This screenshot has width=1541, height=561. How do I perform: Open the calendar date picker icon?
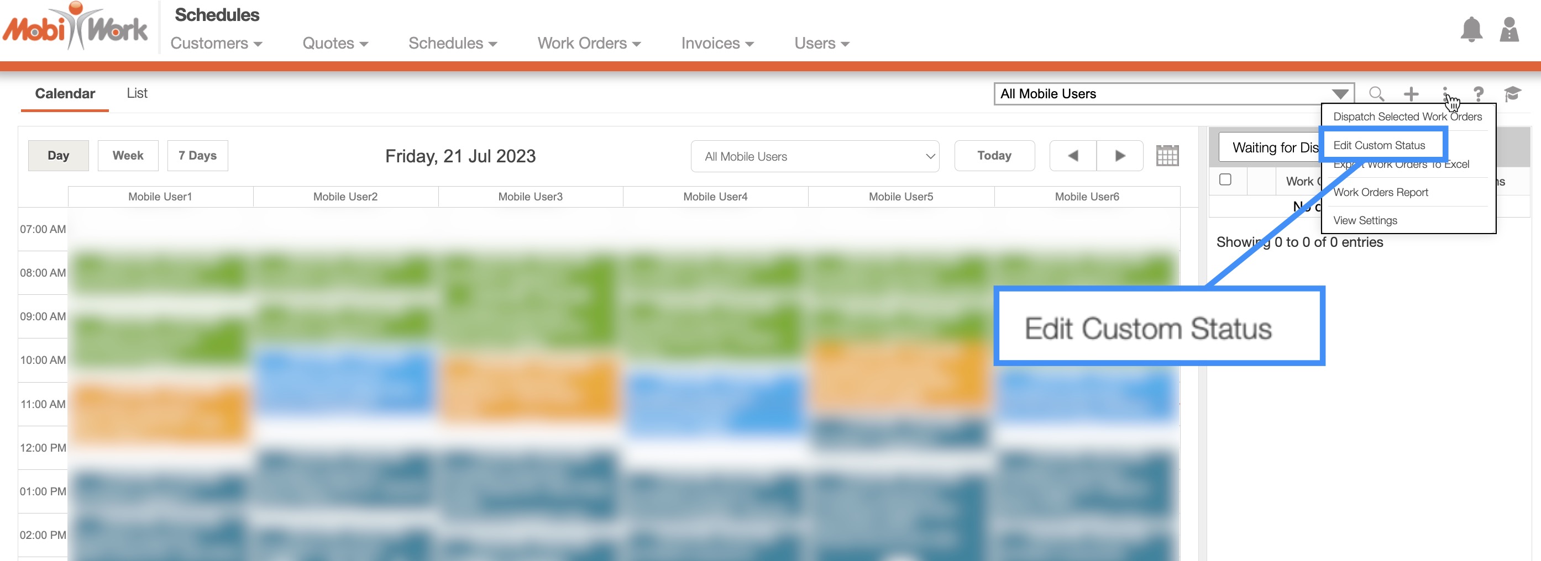point(1166,156)
